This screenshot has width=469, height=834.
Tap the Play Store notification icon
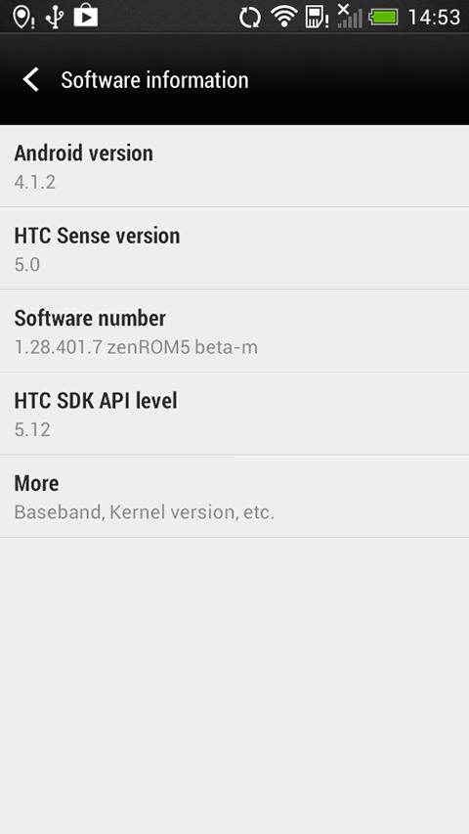pos(86,16)
